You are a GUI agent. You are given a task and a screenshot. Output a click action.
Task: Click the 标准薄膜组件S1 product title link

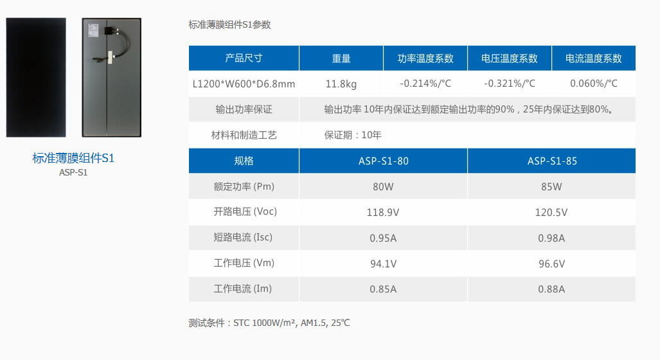(x=73, y=158)
